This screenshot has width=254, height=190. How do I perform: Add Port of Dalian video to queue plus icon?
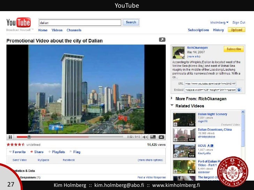tap(175, 172)
